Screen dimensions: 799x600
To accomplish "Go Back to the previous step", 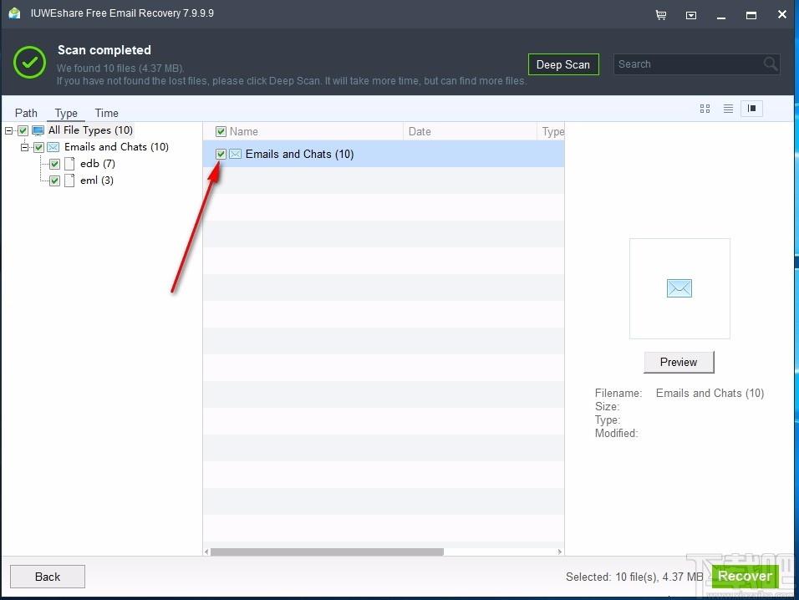I will [x=48, y=577].
